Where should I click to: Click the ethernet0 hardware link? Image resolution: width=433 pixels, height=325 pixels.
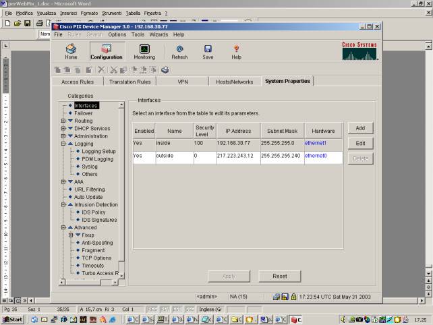coord(316,156)
